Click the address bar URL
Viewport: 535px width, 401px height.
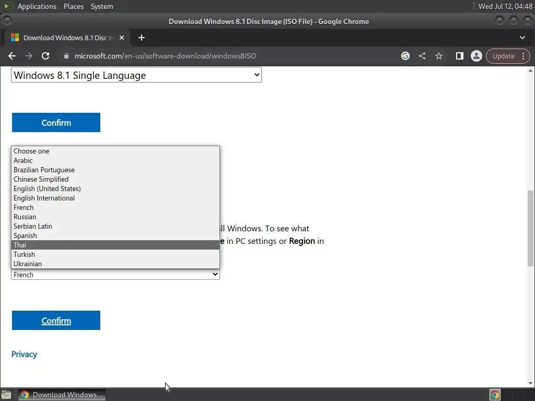pyautogui.click(x=166, y=56)
